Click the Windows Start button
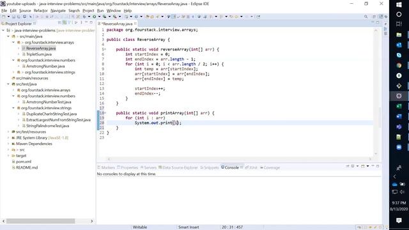This screenshot has width=409, height=230. pyautogui.click(x=399, y=4)
